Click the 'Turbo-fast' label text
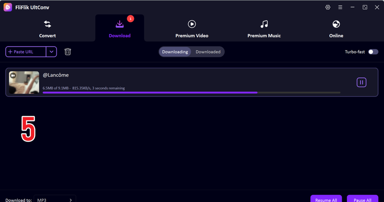 pos(355,52)
